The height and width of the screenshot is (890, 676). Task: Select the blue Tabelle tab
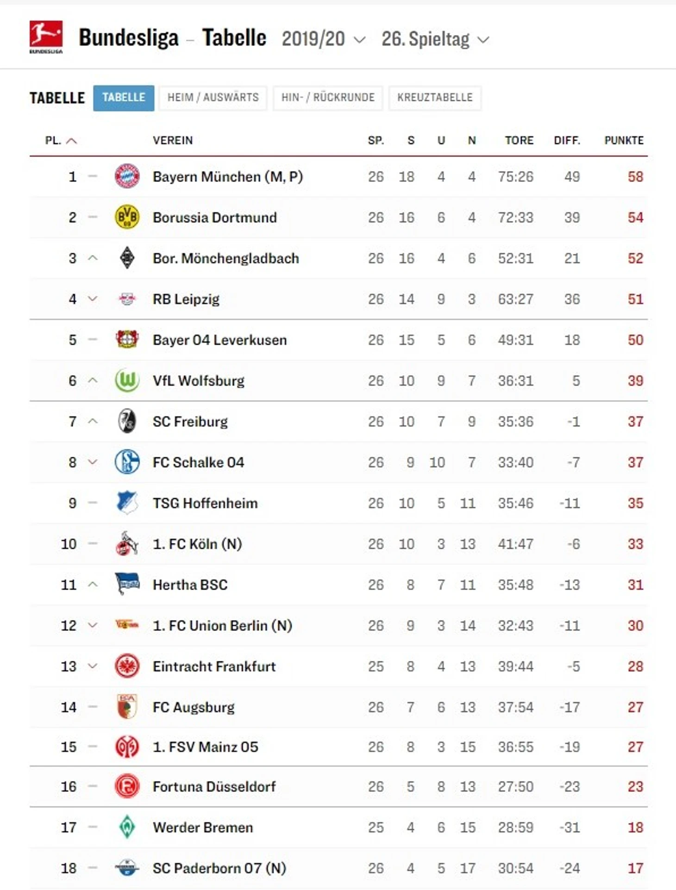(124, 98)
